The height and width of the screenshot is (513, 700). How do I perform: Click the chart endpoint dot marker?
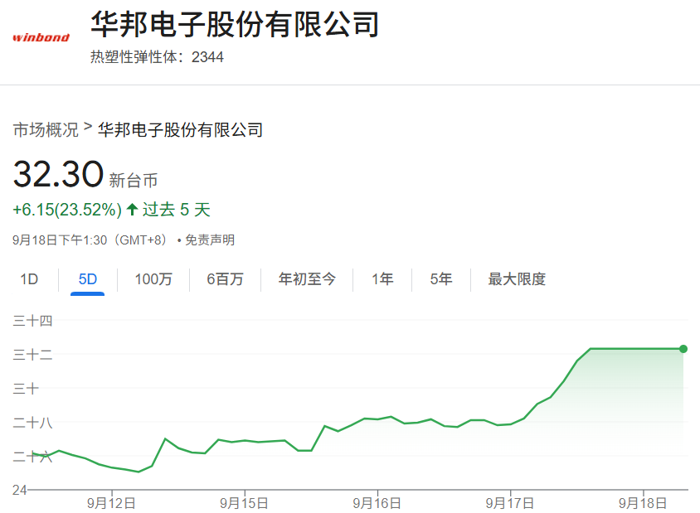point(683,349)
